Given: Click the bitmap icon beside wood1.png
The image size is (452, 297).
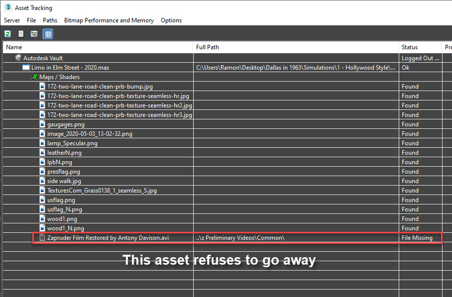Looking at the screenshot, I should click(x=42, y=218).
